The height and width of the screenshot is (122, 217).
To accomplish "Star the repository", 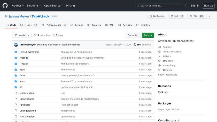I will (x=197, y=16).
